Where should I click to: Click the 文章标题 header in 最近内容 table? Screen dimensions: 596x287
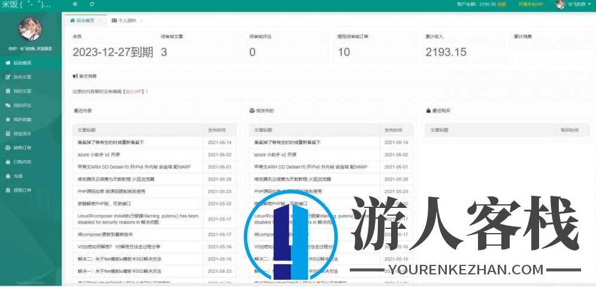pyautogui.click(x=87, y=130)
